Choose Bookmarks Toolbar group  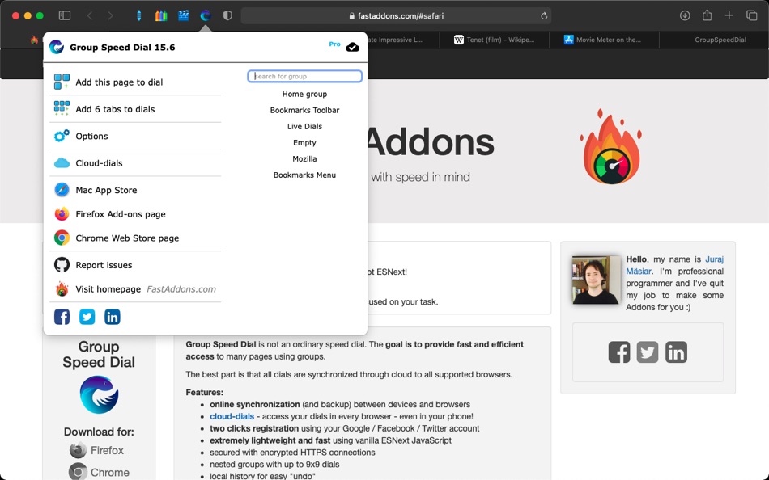click(304, 110)
